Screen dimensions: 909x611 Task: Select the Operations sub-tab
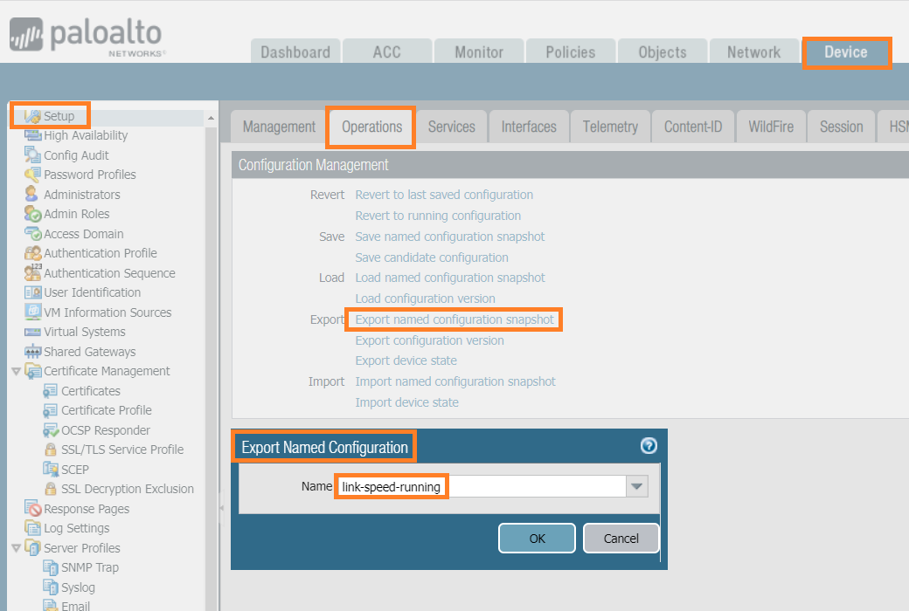371,127
